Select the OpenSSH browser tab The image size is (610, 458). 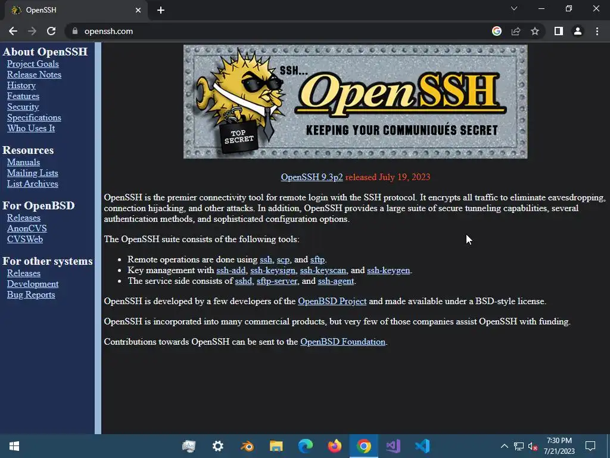click(76, 10)
